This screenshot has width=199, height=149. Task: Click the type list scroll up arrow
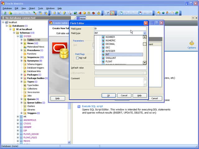coord(145,37)
